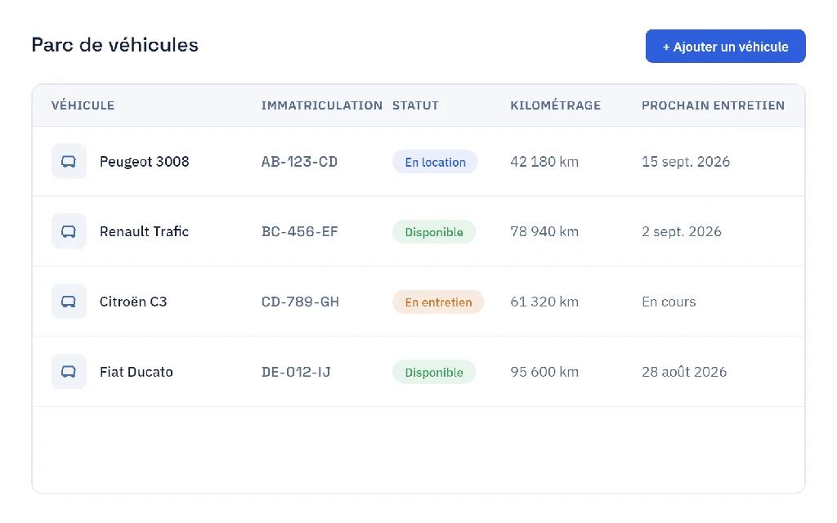Click the 61 320 km mileage
Image resolution: width=837 pixels, height=523 pixels.
tap(544, 302)
